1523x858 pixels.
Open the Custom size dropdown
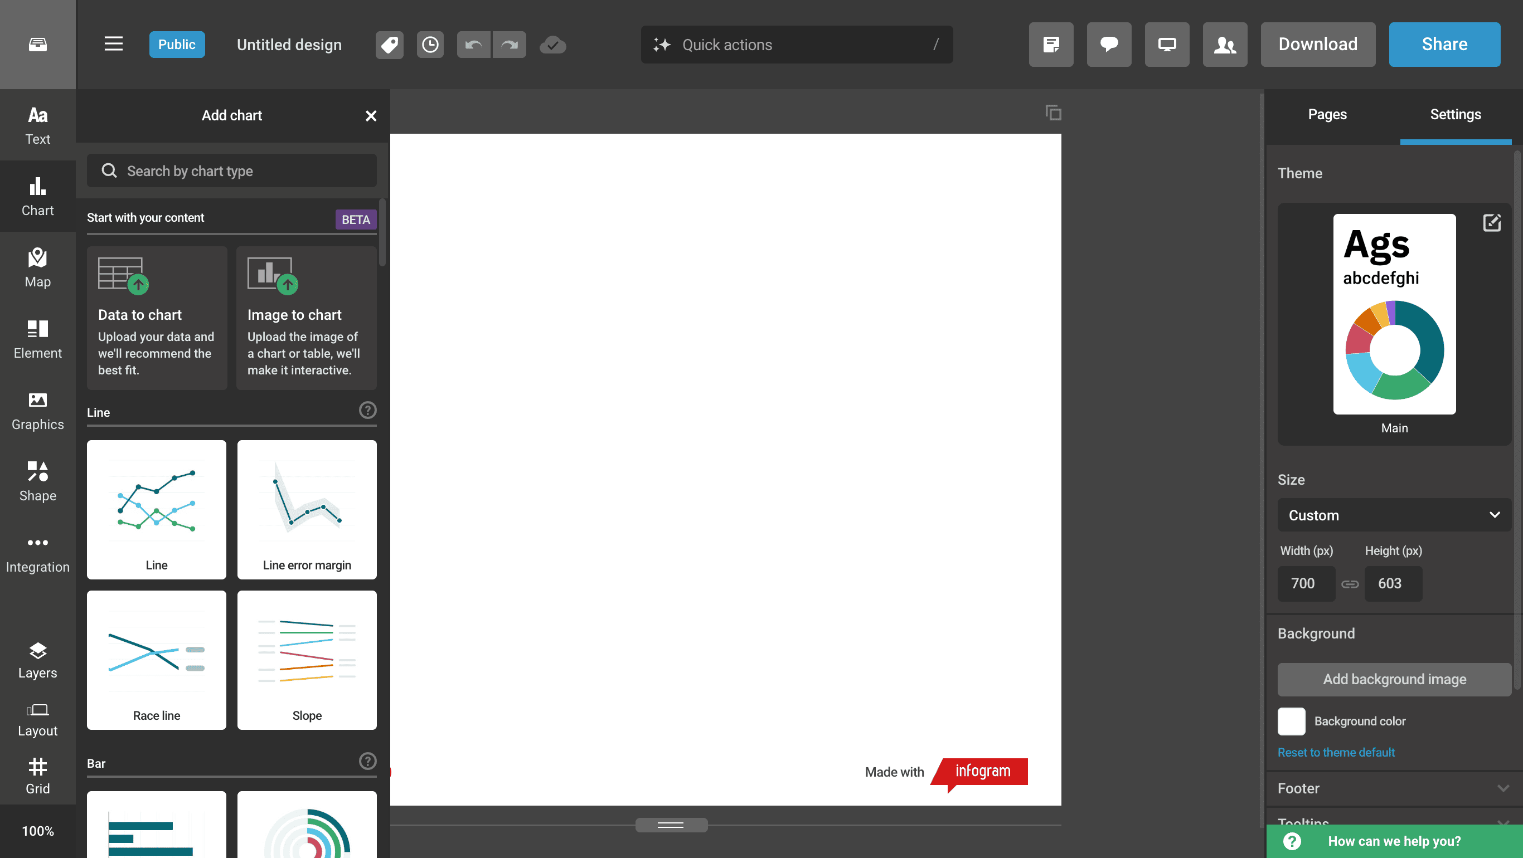pyautogui.click(x=1394, y=515)
